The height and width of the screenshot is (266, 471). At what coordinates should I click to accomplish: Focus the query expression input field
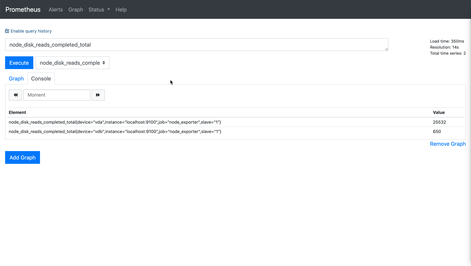pos(197,45)
